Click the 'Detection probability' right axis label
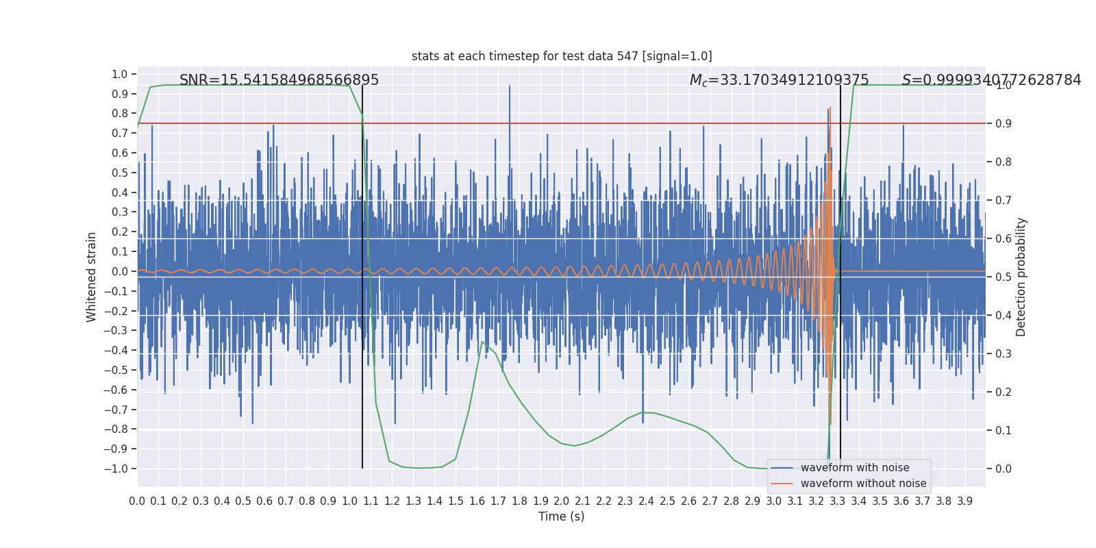Image resolution: width=1096 pixels, height=548 pixels. point(1021,277)
